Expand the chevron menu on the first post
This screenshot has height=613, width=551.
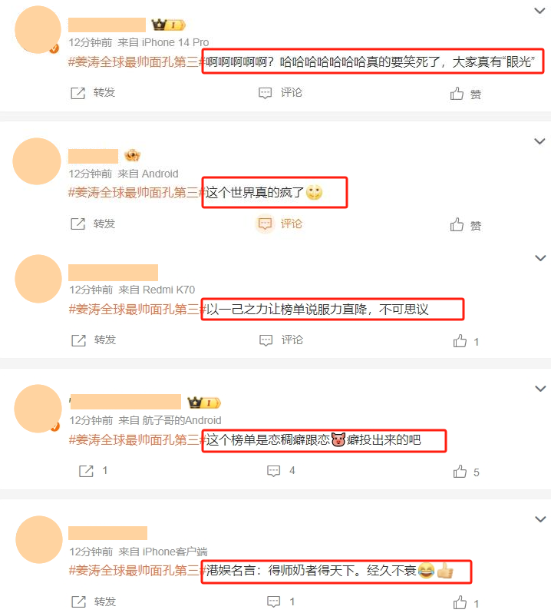point(539,11)
